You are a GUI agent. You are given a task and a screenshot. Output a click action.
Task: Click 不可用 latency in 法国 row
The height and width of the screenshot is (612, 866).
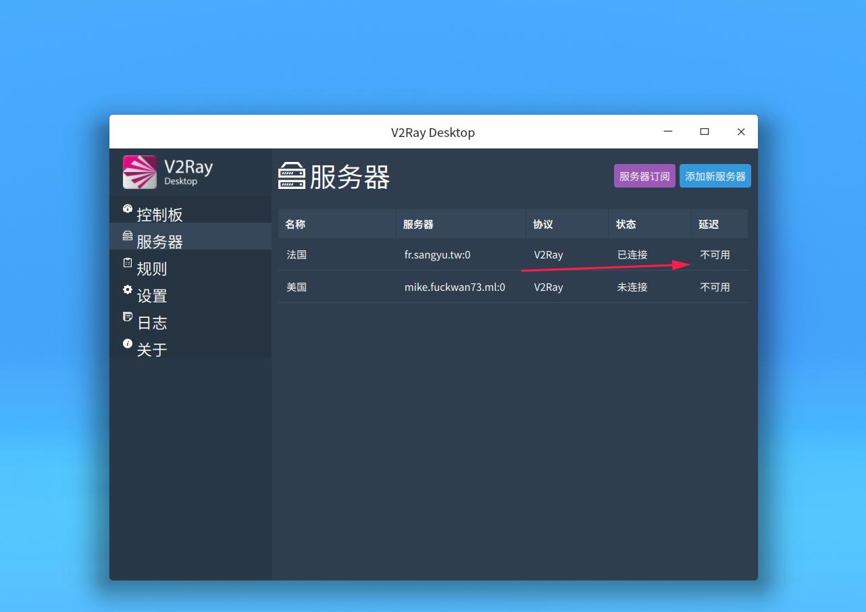tap(715, 254)
